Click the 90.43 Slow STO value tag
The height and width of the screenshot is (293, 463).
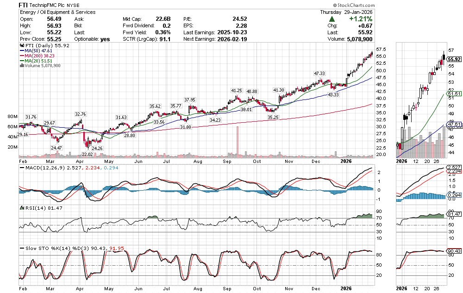coord(454,251)
